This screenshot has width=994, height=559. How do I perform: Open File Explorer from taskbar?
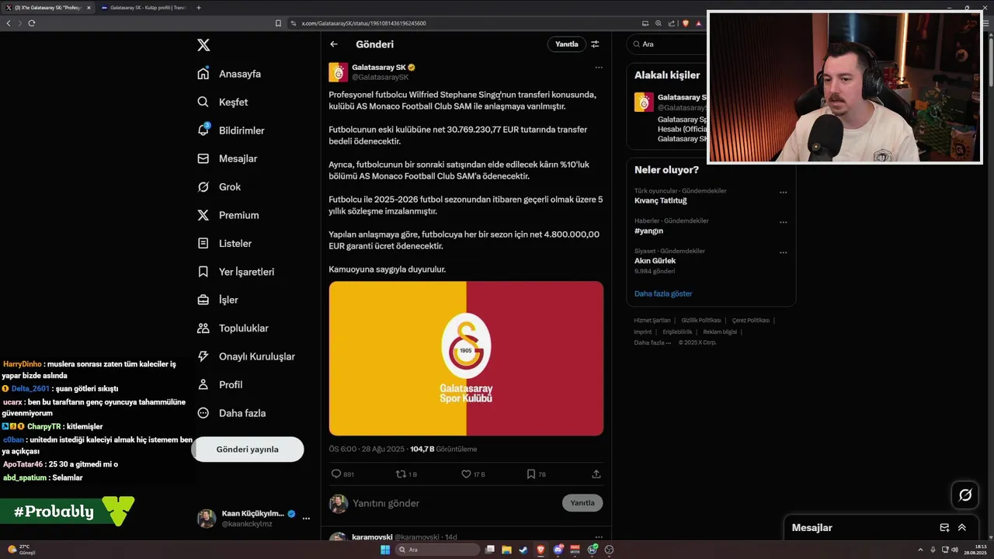tap(506, 550)
